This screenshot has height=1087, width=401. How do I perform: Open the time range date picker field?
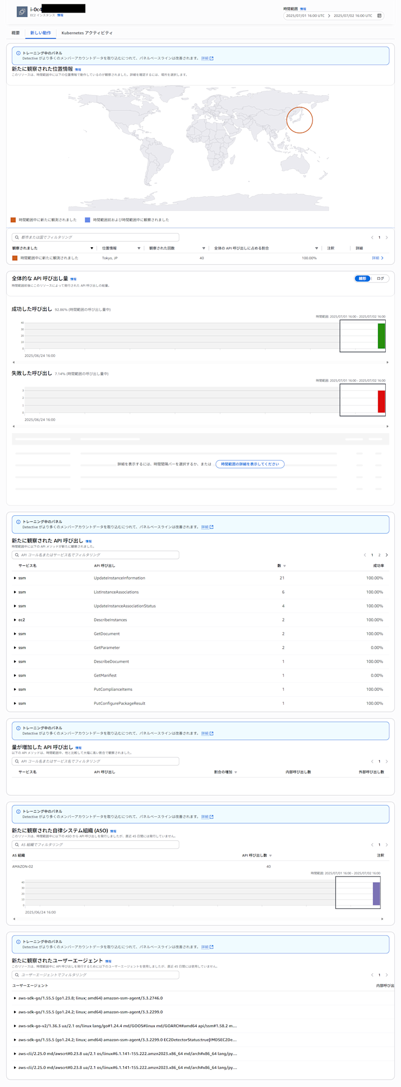[x=334, y=16]
